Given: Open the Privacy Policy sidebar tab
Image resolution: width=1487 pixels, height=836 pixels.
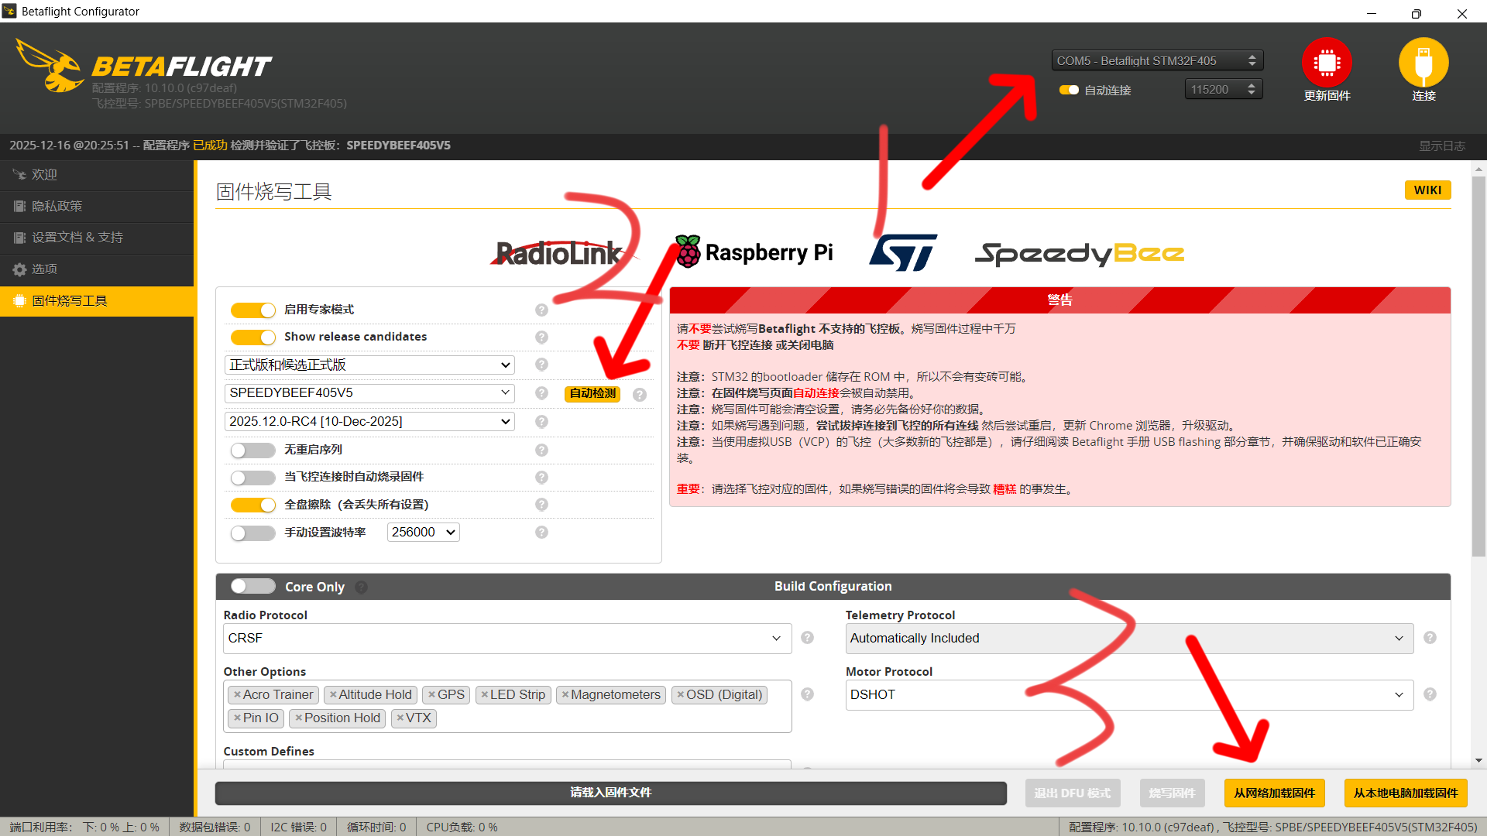Looking at the screenshot, I should (x=57, y=206).
